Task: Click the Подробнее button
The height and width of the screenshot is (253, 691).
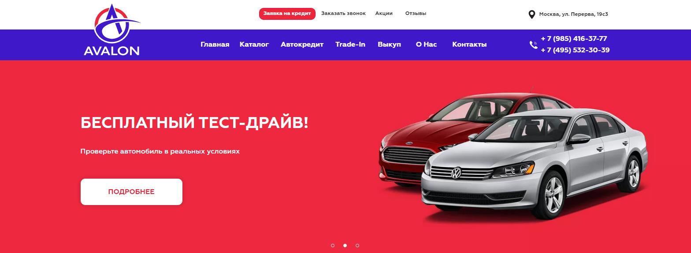Action: [131, 192]
